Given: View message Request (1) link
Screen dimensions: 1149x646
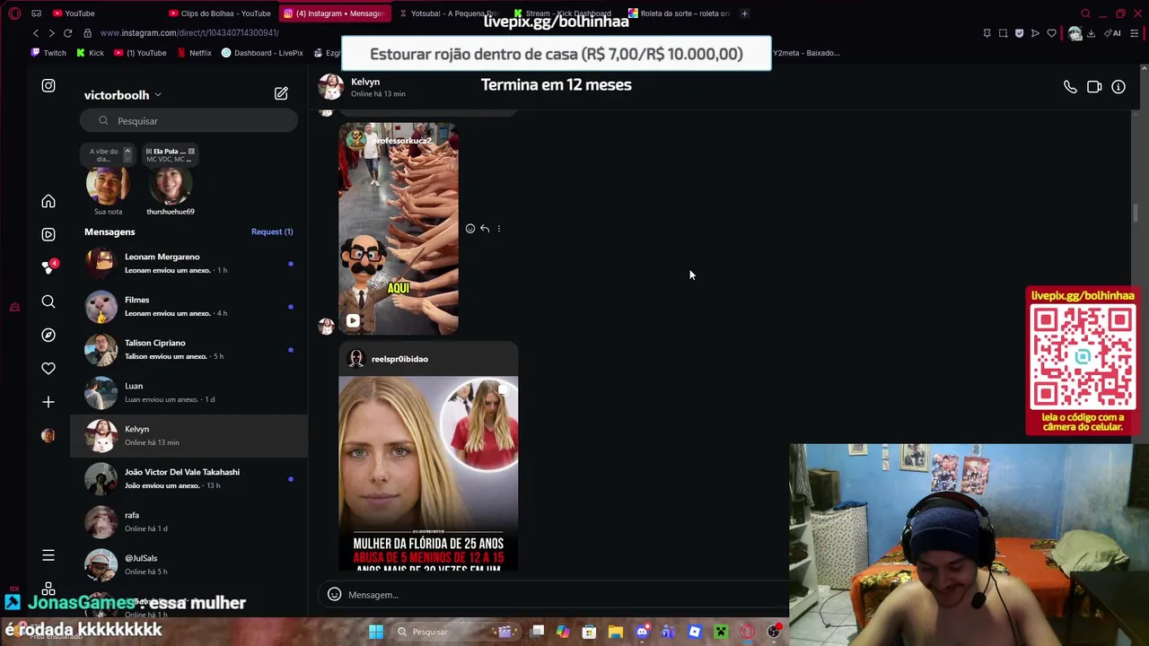Looking at the screenshot, I should pos(272,231).
